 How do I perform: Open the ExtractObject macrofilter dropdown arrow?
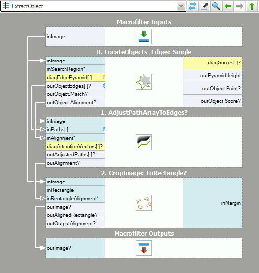coord(181,6)
